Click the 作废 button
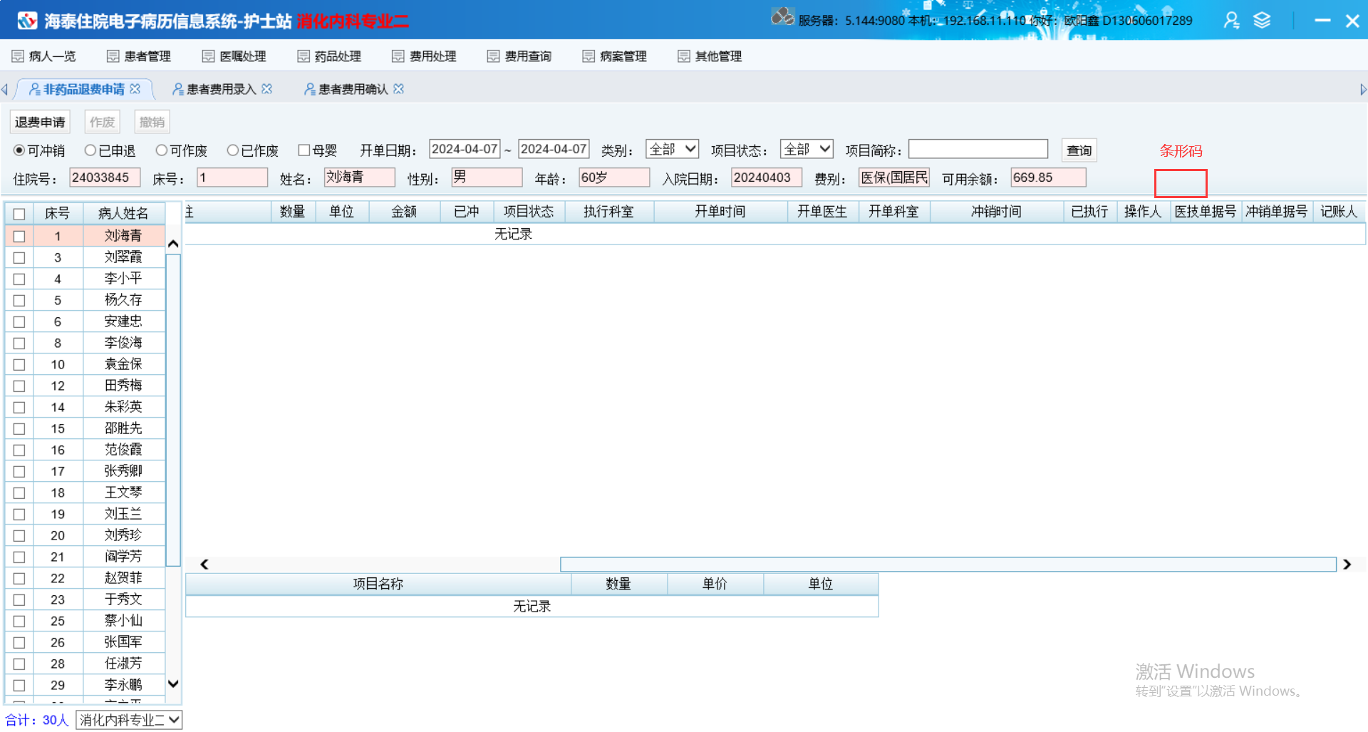This screenshot has height=732, width=1368. (x=102, y=122)
